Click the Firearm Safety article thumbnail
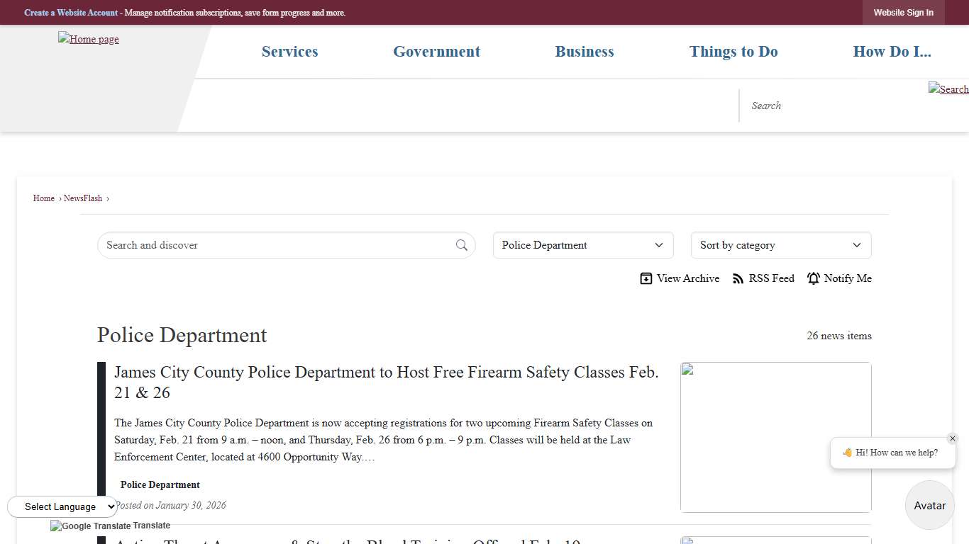This screenshot has width=969, height=544. click(775, 437)
